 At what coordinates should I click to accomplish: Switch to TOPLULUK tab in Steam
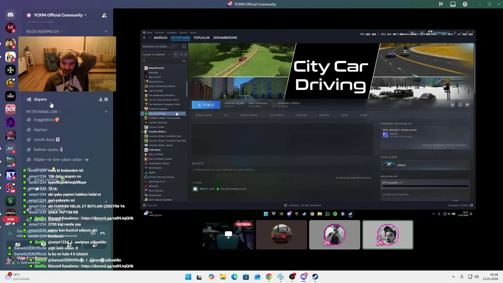pos(202,38)
